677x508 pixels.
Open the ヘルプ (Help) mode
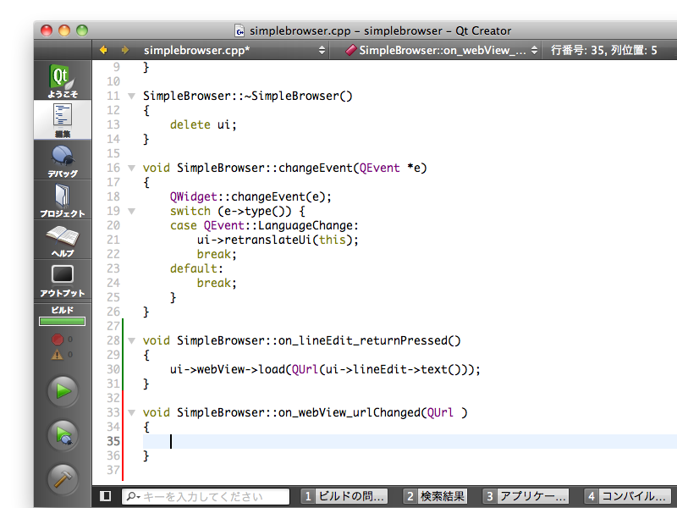(62, 241)
